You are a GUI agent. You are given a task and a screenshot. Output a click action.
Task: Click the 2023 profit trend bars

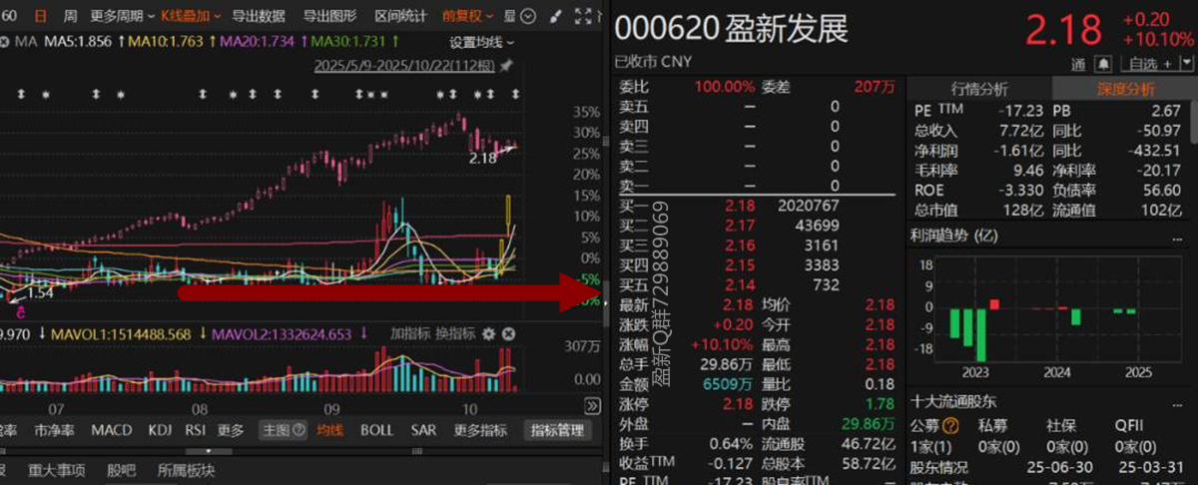(x=974, y=330)
